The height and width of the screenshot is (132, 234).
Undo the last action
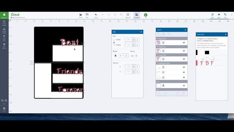[96, 15]
